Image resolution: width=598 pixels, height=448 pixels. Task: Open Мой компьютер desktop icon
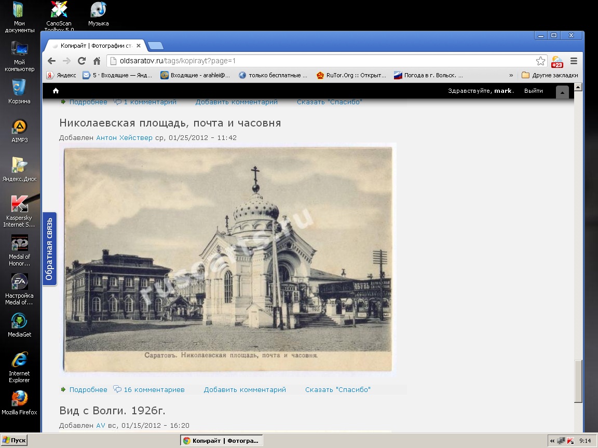click(19, 57)
